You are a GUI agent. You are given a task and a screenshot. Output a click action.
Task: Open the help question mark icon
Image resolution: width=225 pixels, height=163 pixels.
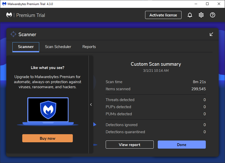(213, 15)
